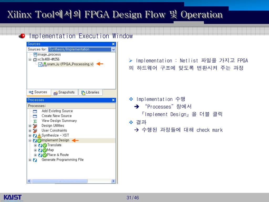Click the KAIST logo in footer
The image size is (269, 202).
13,197
